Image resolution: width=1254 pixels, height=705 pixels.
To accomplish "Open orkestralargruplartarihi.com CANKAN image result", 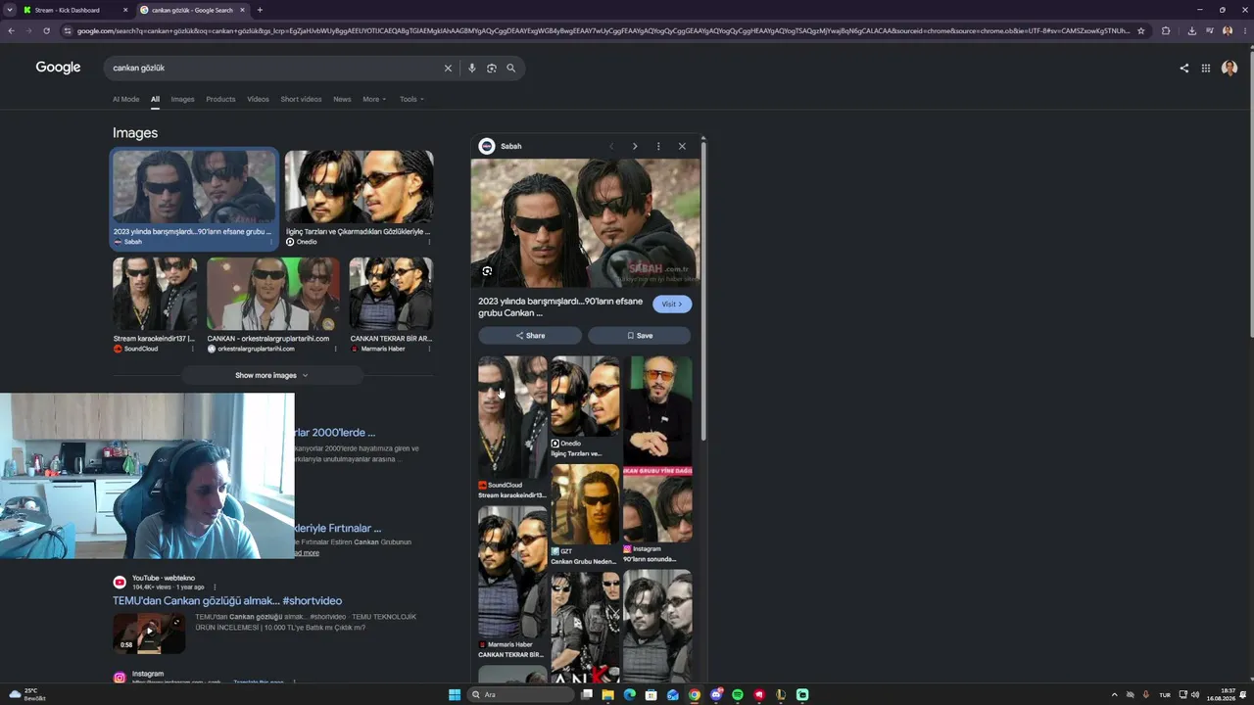I will click(273, 294).
